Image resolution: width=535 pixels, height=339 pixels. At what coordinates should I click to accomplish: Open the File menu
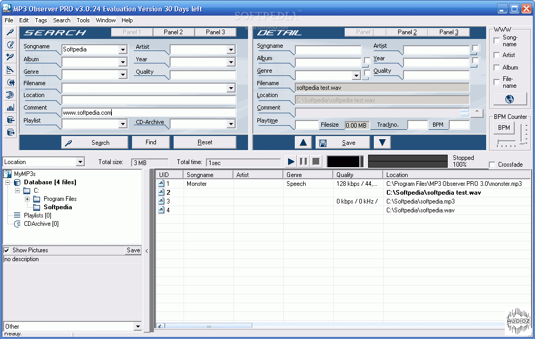[x=9, y=20]
